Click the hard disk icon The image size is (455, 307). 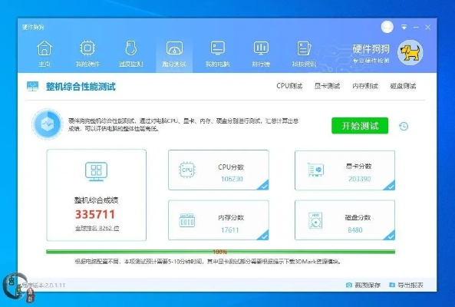click(x=315, y=220)
